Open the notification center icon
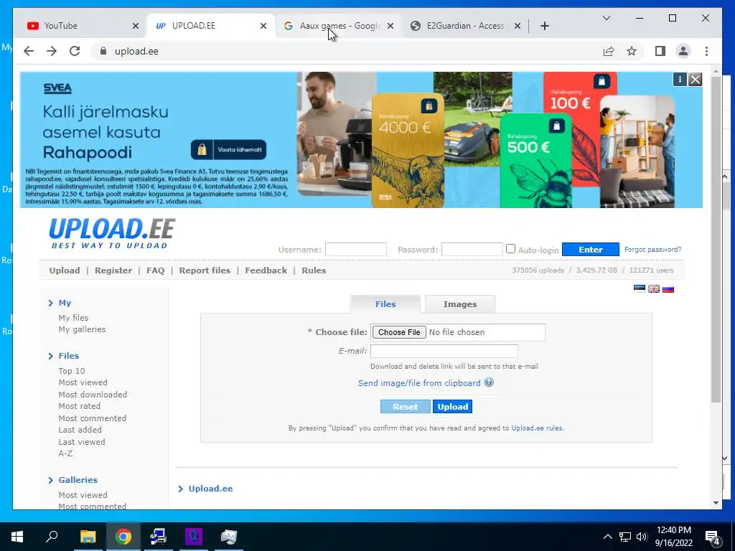 pos(713,537)
